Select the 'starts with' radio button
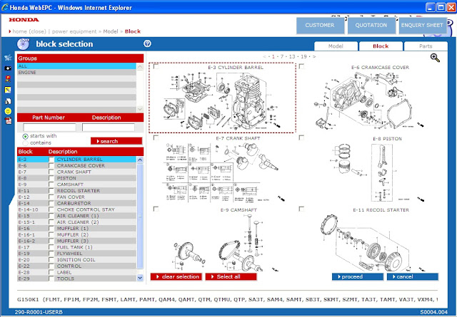Screen dimensions: 457x317 (x=26, y=136)
